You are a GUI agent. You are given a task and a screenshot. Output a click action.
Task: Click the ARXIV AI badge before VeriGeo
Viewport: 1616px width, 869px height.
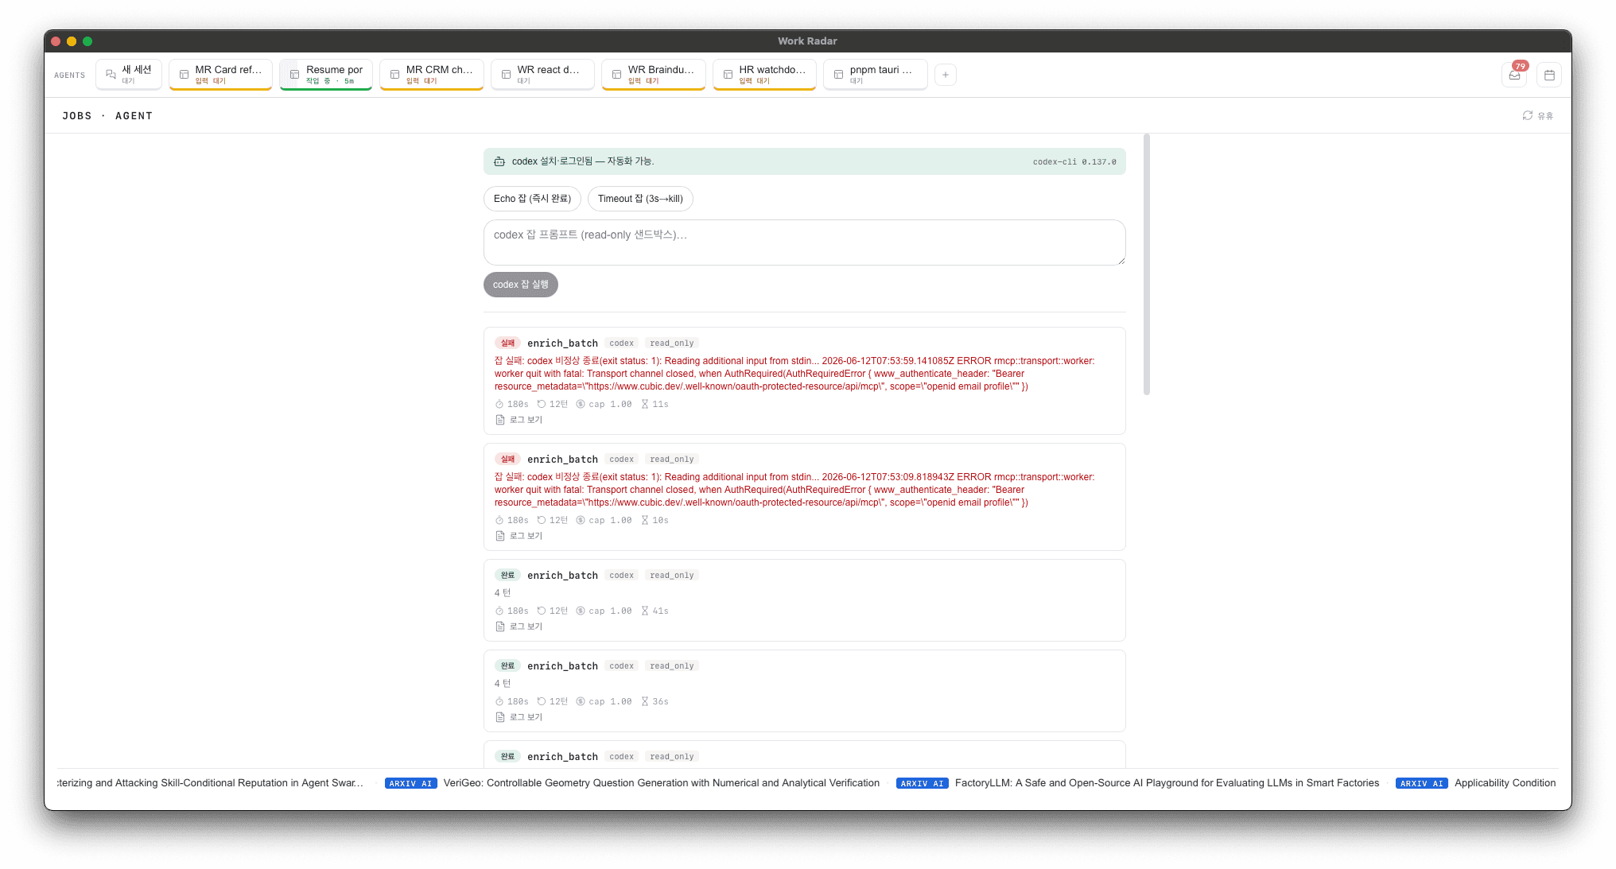coord(411,783)
